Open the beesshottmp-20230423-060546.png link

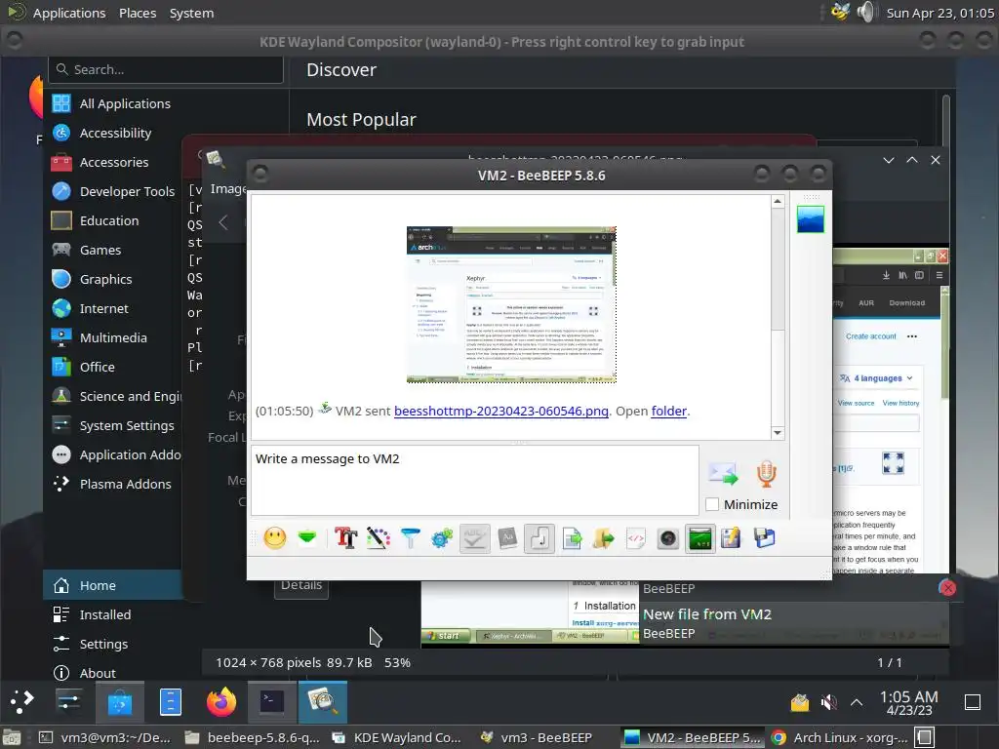(x=501, y=411)
